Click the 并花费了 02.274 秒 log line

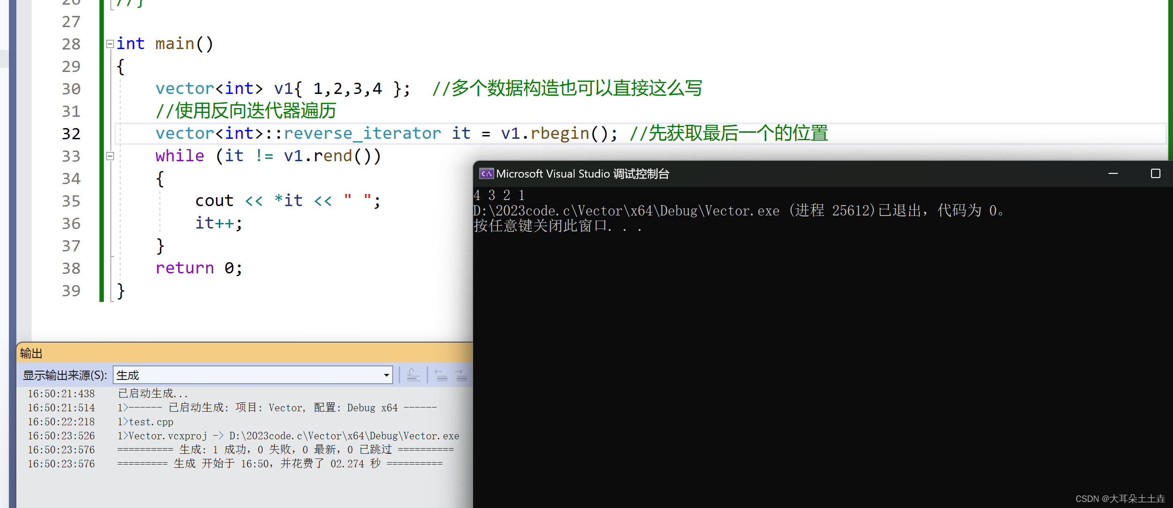pos(280,464)
